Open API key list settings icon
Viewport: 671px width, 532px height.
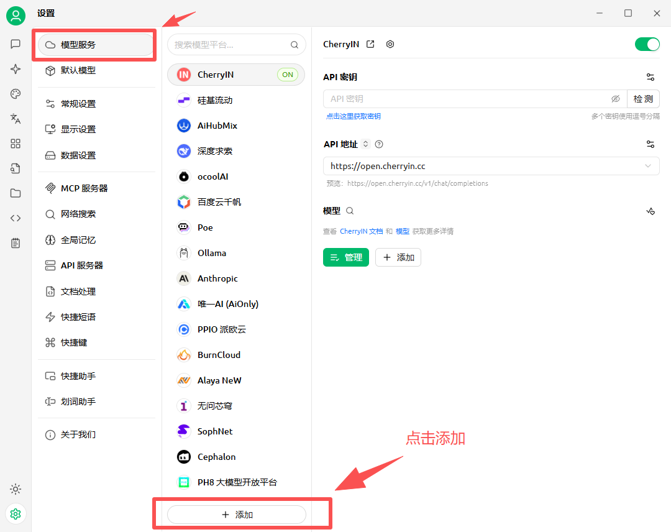(x=650, y=77)
